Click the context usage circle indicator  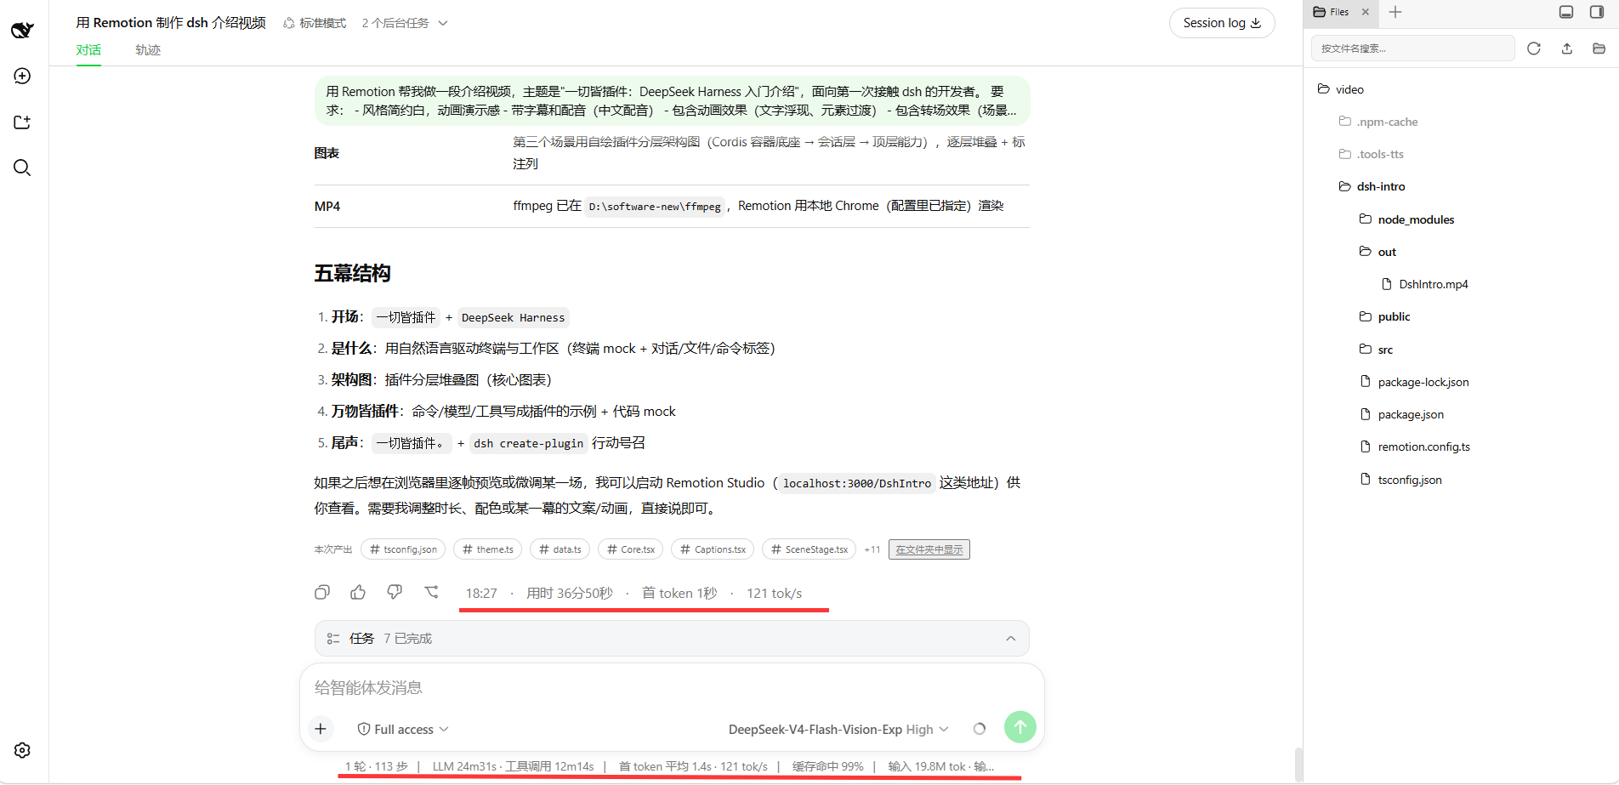point(980,729)
